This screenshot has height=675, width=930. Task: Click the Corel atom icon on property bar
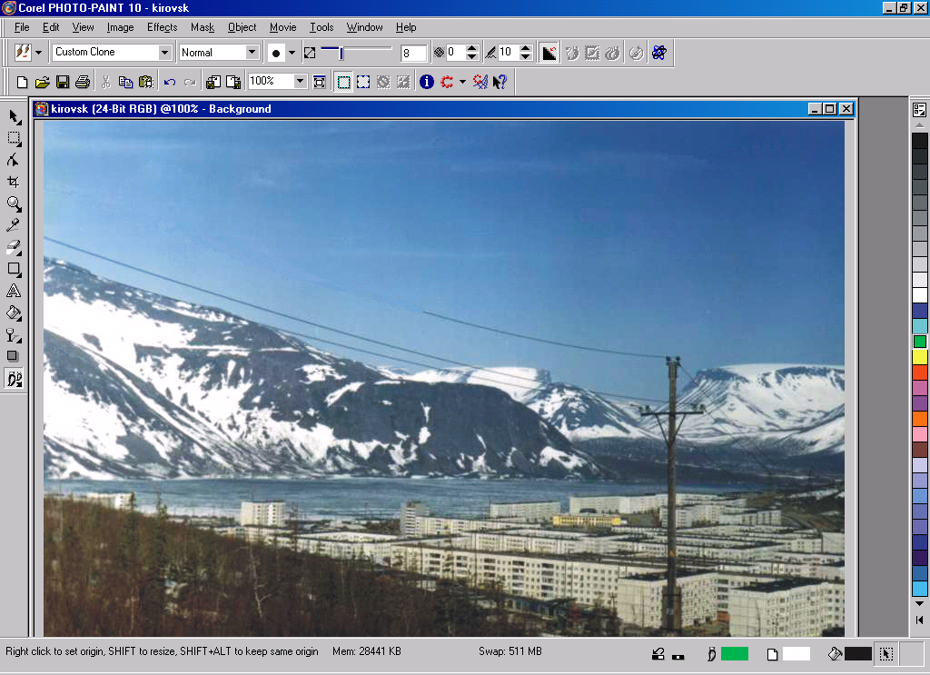pos(659,53)
